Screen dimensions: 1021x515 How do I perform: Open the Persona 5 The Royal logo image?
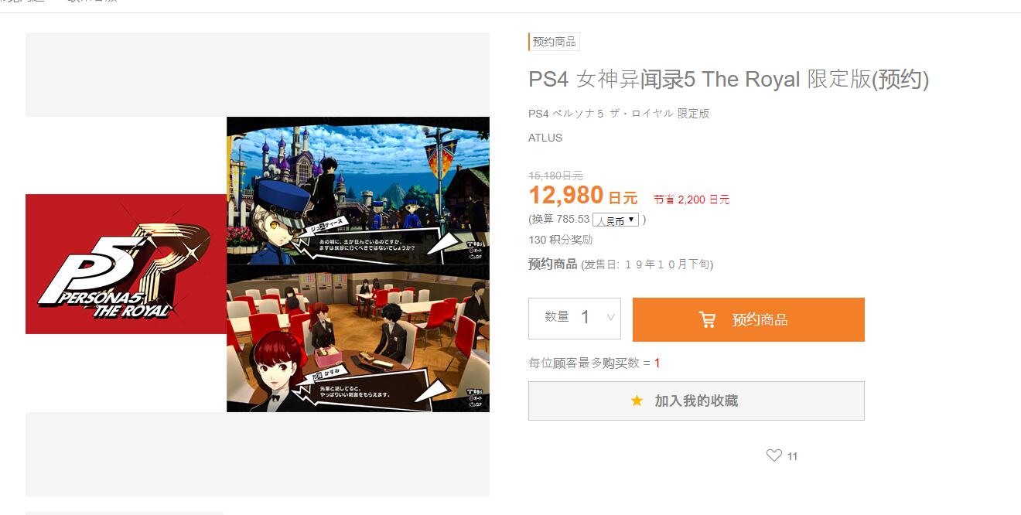(x=126, y=264)
